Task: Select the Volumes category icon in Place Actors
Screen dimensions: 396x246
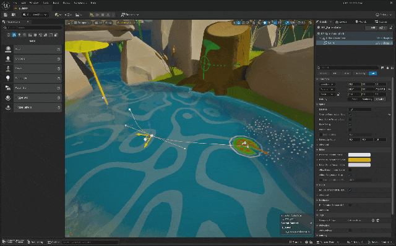Action: (x=45, y=35)
